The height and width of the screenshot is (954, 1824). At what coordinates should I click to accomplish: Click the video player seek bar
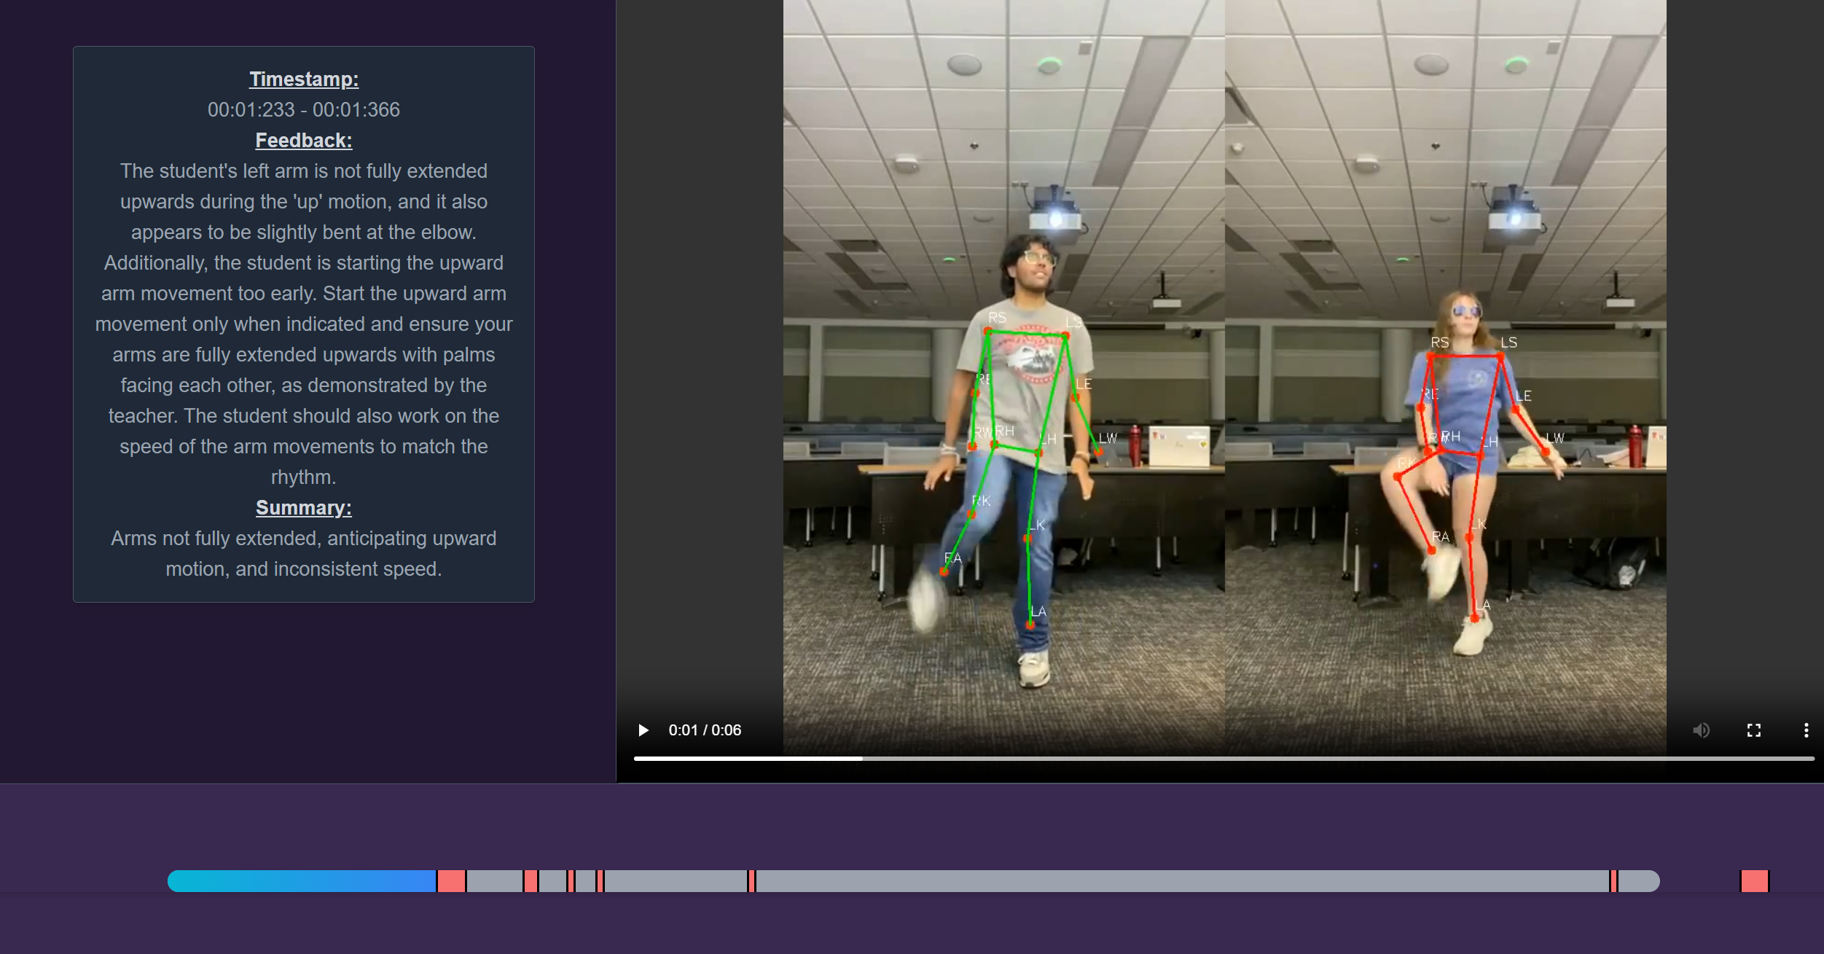point(1223,759)
